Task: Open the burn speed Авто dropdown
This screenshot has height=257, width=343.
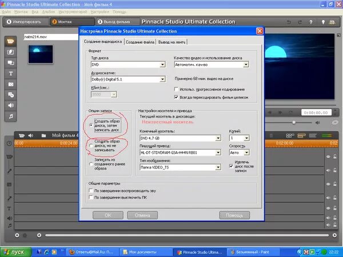Action: click(240, 152)
